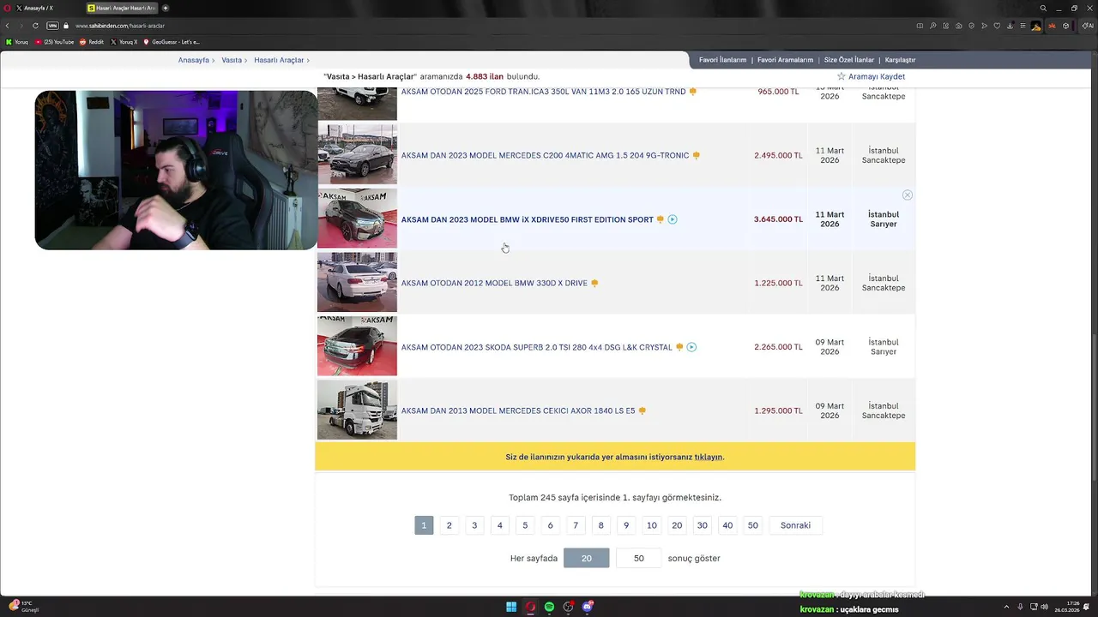Open Favori İlanlarım menu

coord(722,60)
